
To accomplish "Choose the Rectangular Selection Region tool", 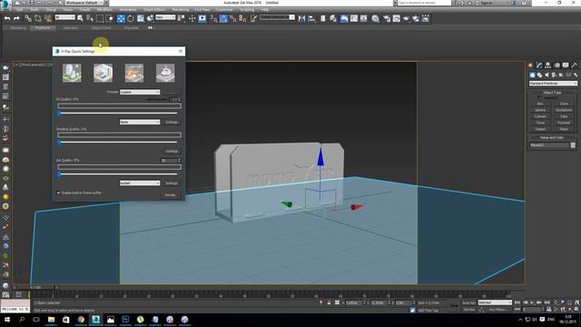I will click(100, 18).
